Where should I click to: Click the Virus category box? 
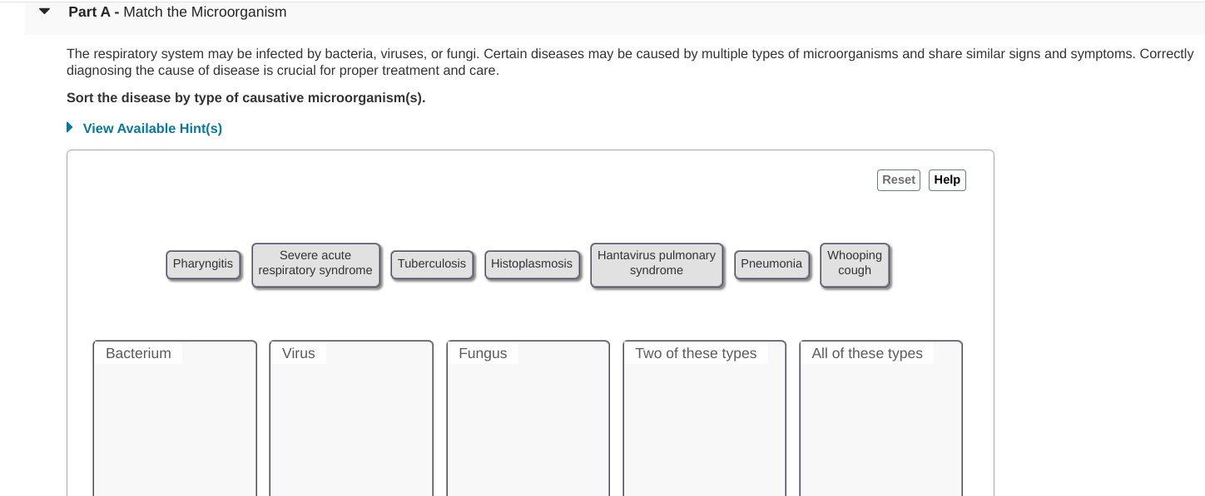pyautogui.click(x=350, y=415)
